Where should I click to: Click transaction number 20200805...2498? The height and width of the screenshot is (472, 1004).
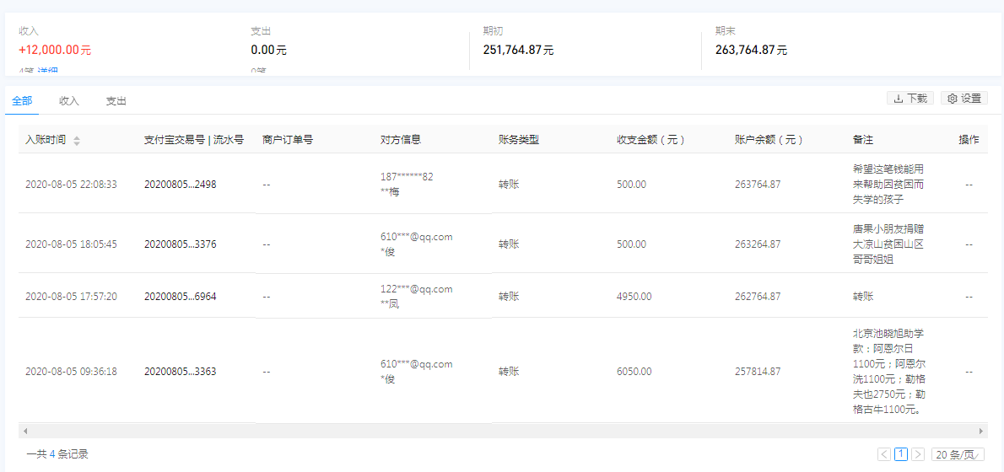pos(180,185)
